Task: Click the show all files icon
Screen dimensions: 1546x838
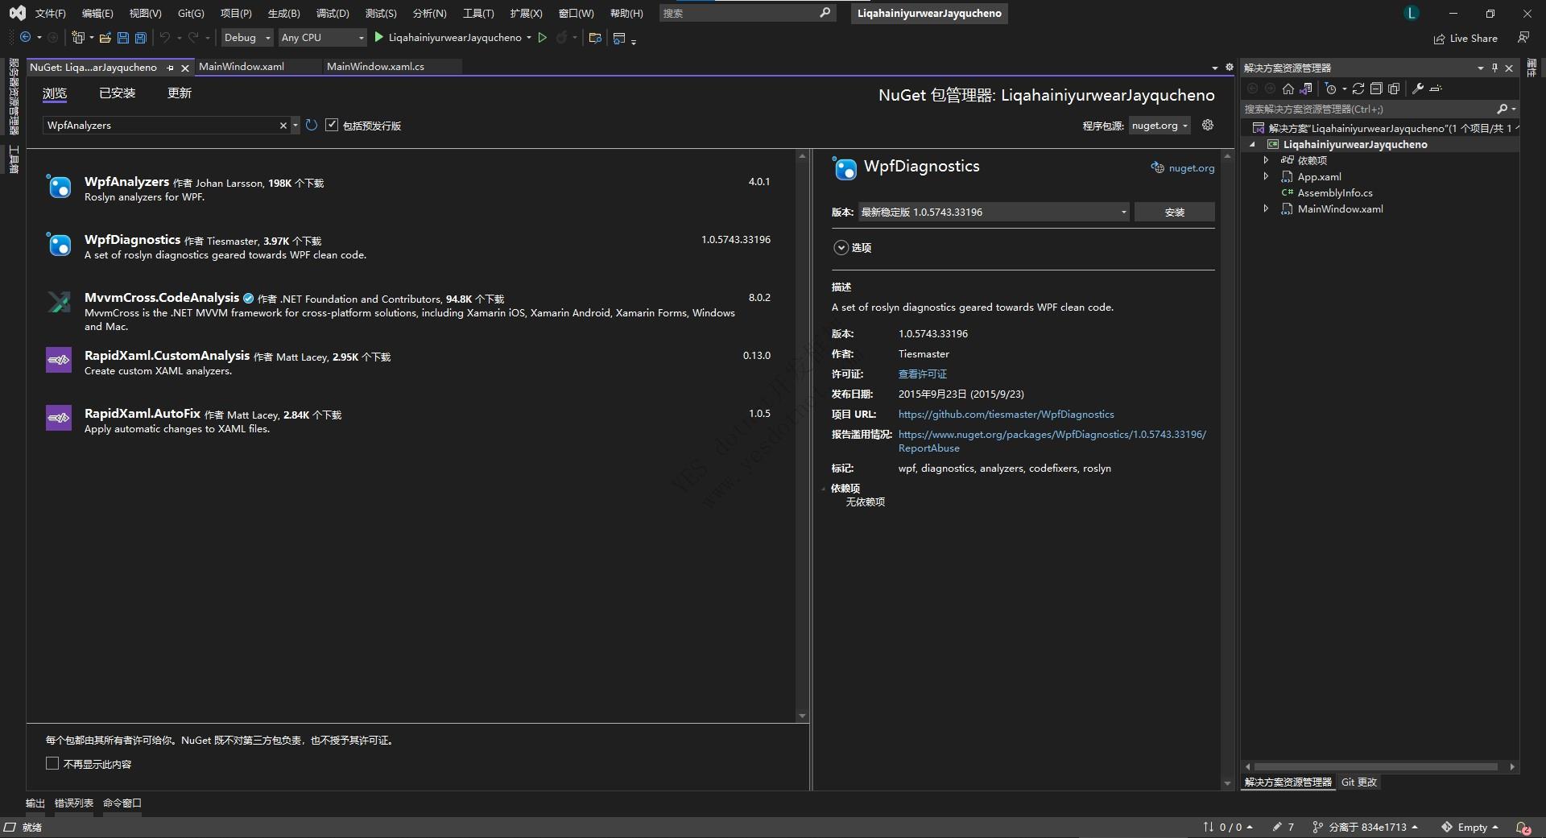Action: click(x=1394, y=89)
